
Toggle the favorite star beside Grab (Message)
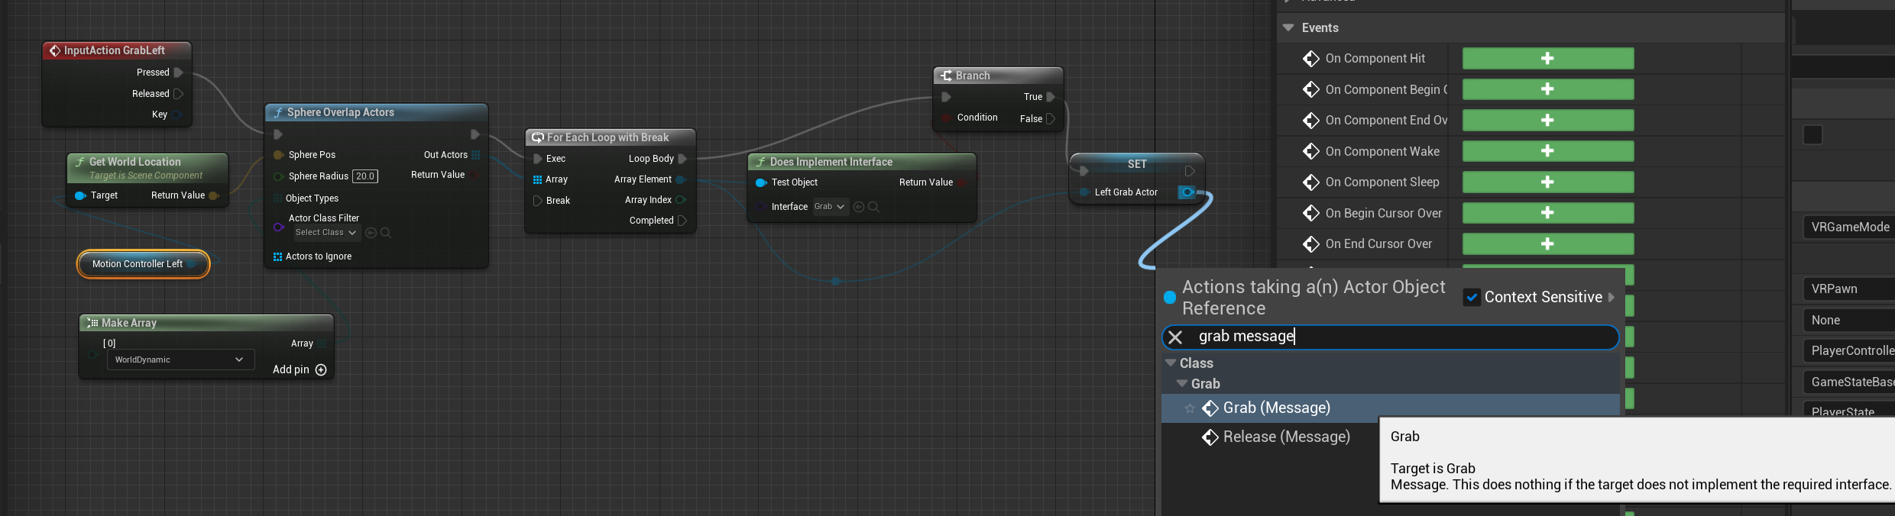click(1190, 408)
